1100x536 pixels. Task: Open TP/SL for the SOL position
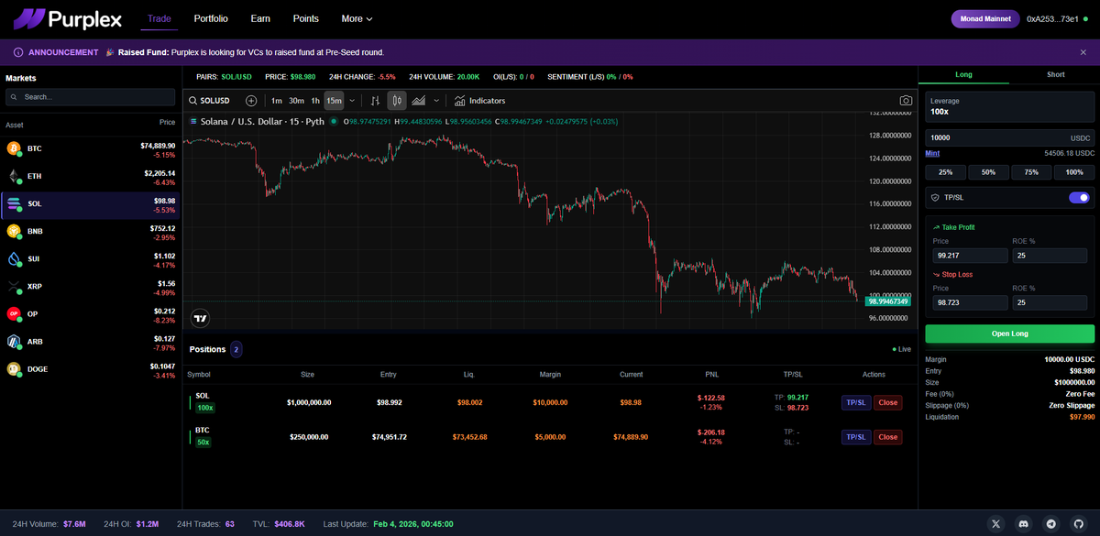pyautogui.click(x=855, y=402)
